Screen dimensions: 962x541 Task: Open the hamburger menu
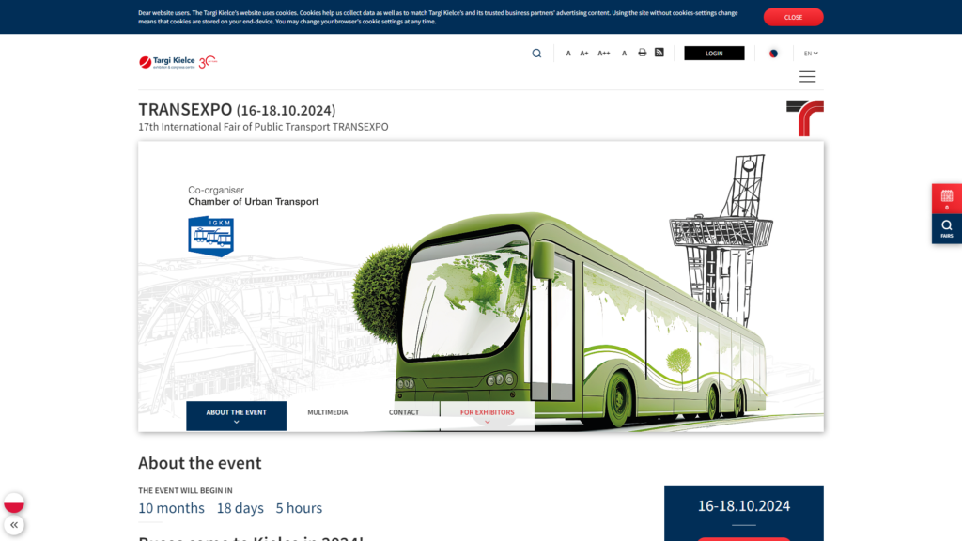point(807,77)
